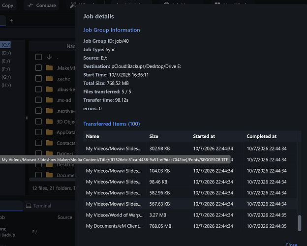Viewport: 307px width, 246px height.
Task: Click the transferred items vertical scrollbar thumb
Action: pyautogui.click(x=299, y=223)
